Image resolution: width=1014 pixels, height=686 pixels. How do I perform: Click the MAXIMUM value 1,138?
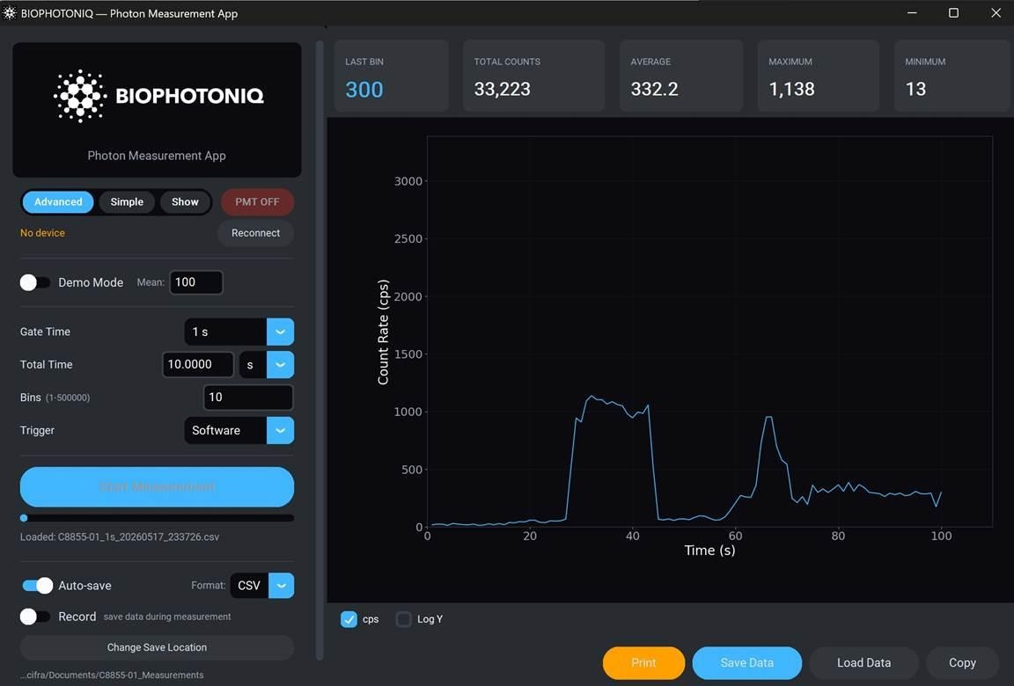point(791,89)
